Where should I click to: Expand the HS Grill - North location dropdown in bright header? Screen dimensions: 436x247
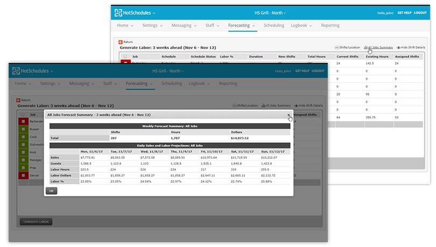(270, 13)
